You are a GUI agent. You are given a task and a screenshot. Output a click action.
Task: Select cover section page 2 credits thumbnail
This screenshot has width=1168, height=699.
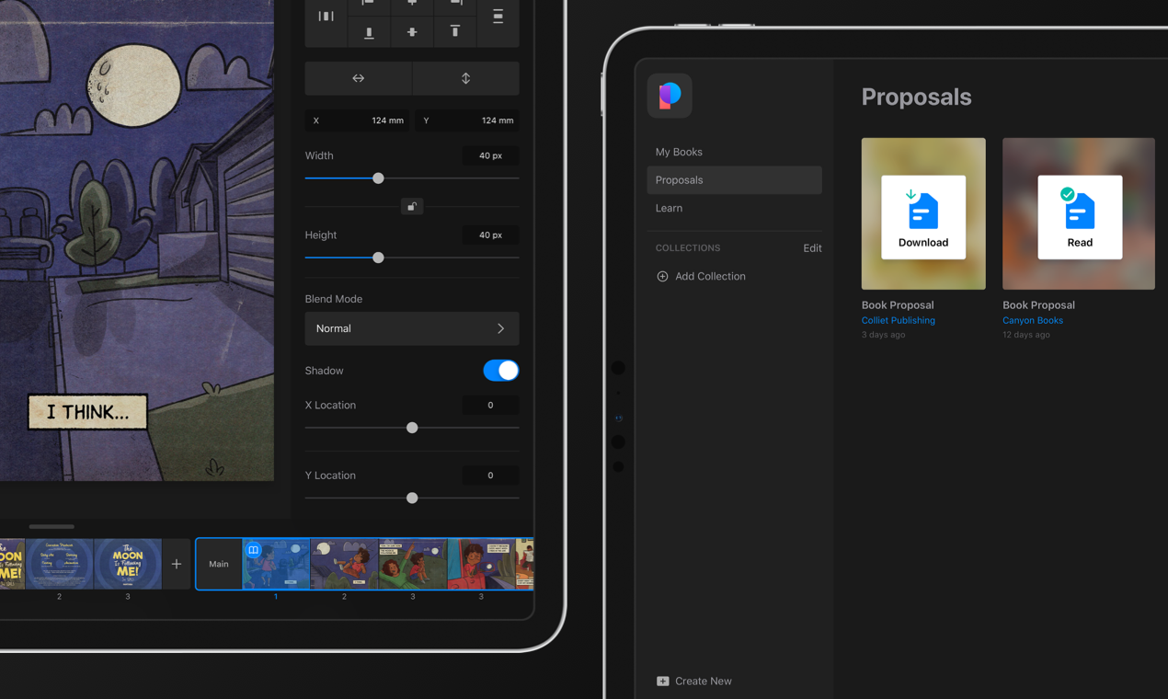pos(59,564)
